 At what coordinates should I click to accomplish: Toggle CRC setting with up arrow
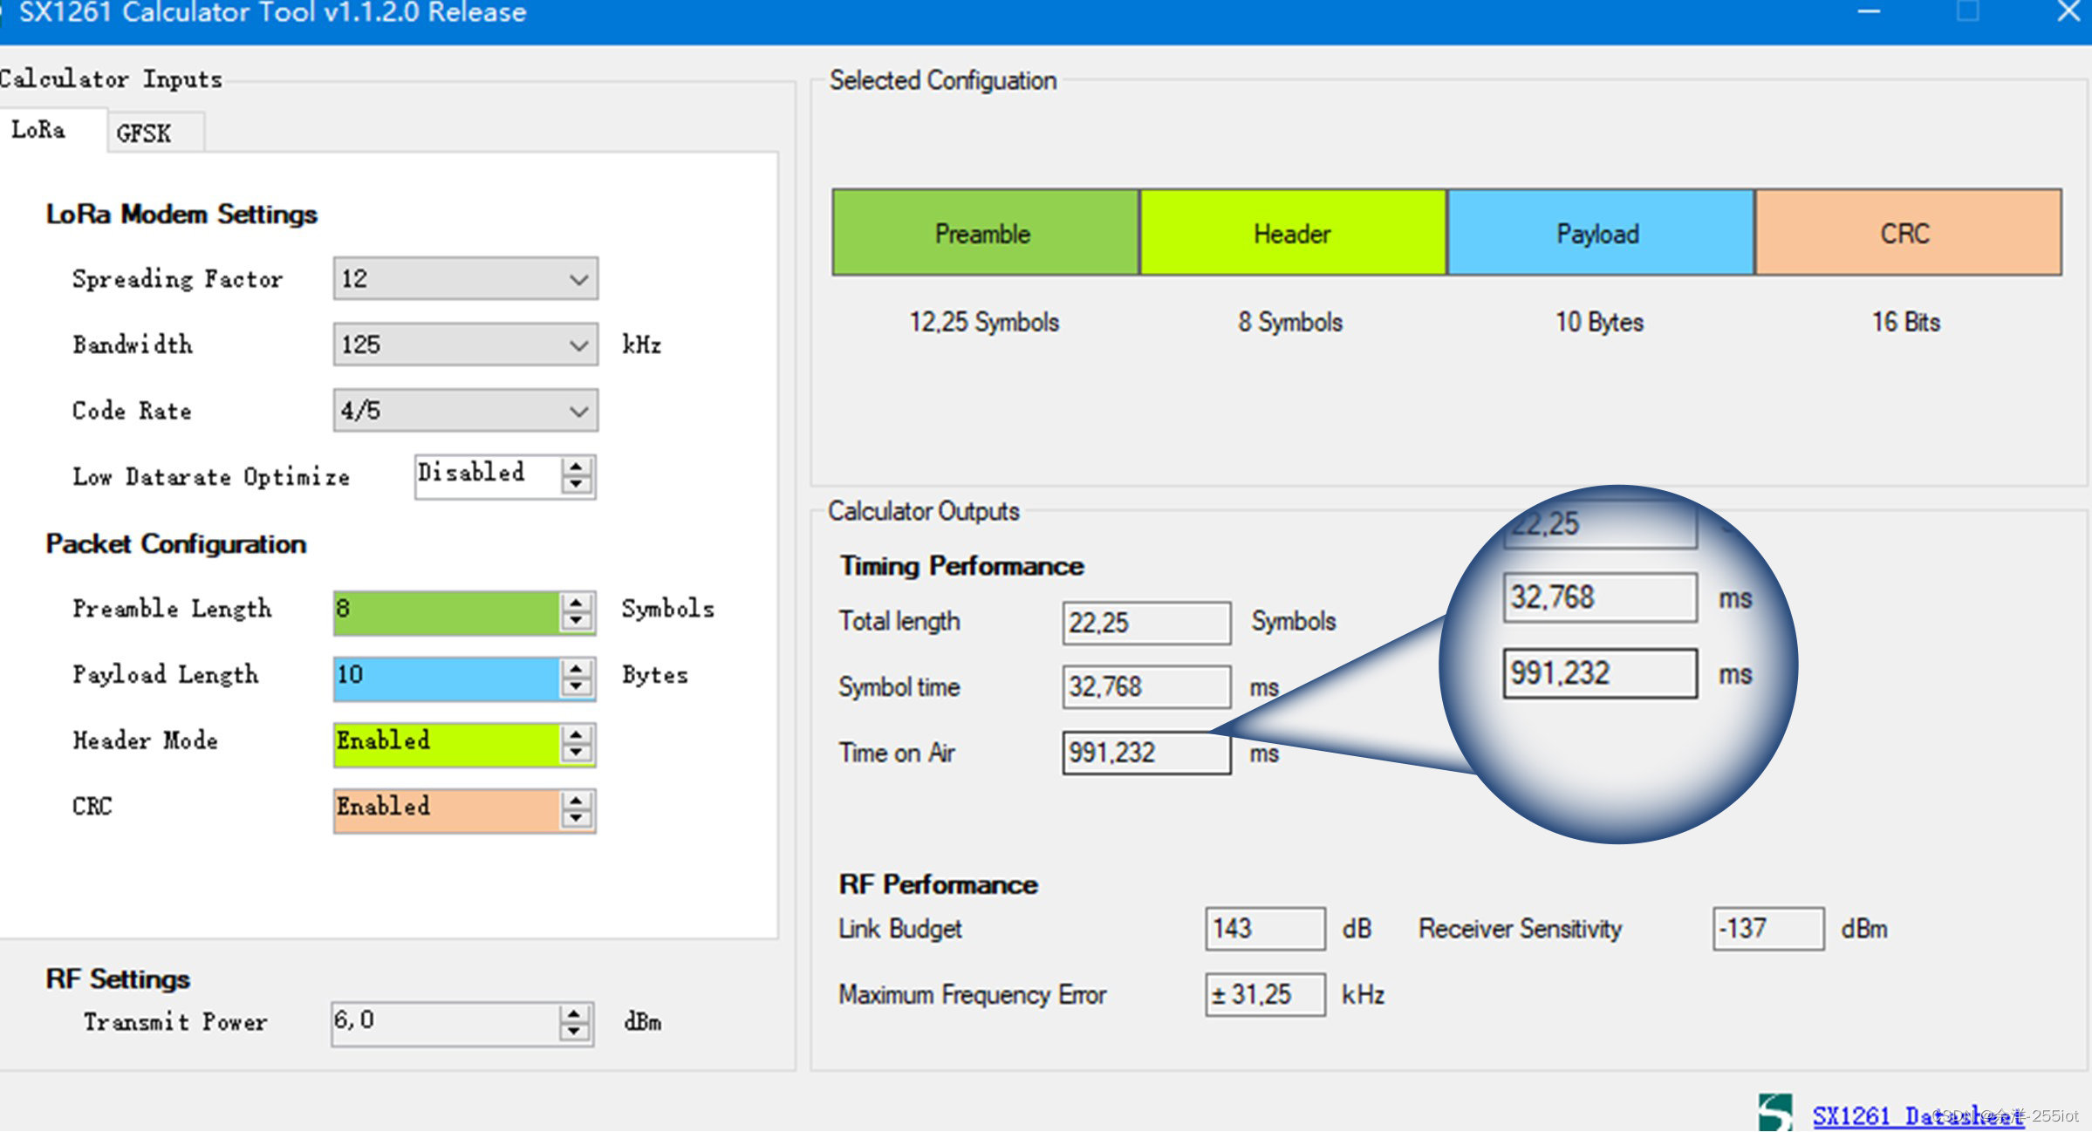coord(576,801)
